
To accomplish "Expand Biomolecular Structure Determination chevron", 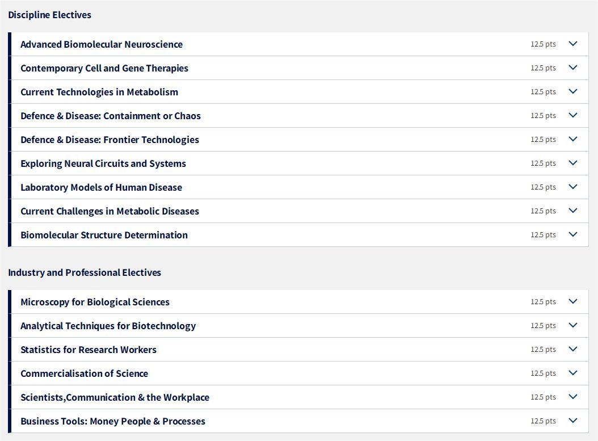I will tap(573, 234).
